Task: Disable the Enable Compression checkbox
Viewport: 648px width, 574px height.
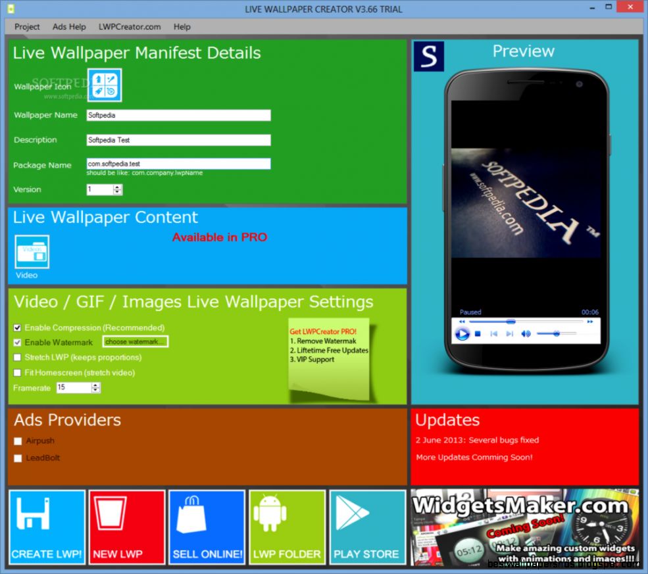Action: [x=17, y=327]
